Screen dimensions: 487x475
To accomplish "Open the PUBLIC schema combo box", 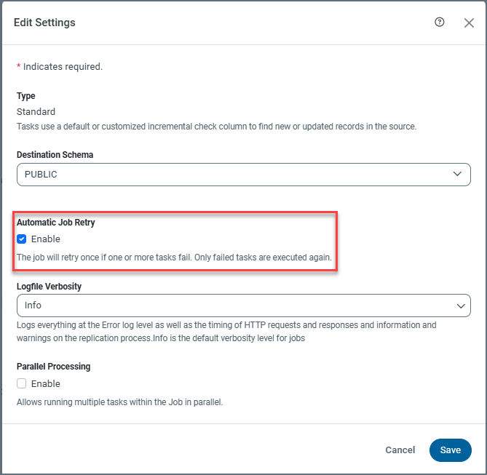I will [x=233, y=174].
